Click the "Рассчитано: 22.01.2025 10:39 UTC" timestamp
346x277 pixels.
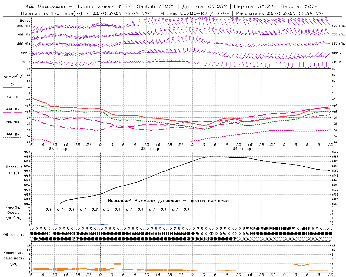click(281, 13)
